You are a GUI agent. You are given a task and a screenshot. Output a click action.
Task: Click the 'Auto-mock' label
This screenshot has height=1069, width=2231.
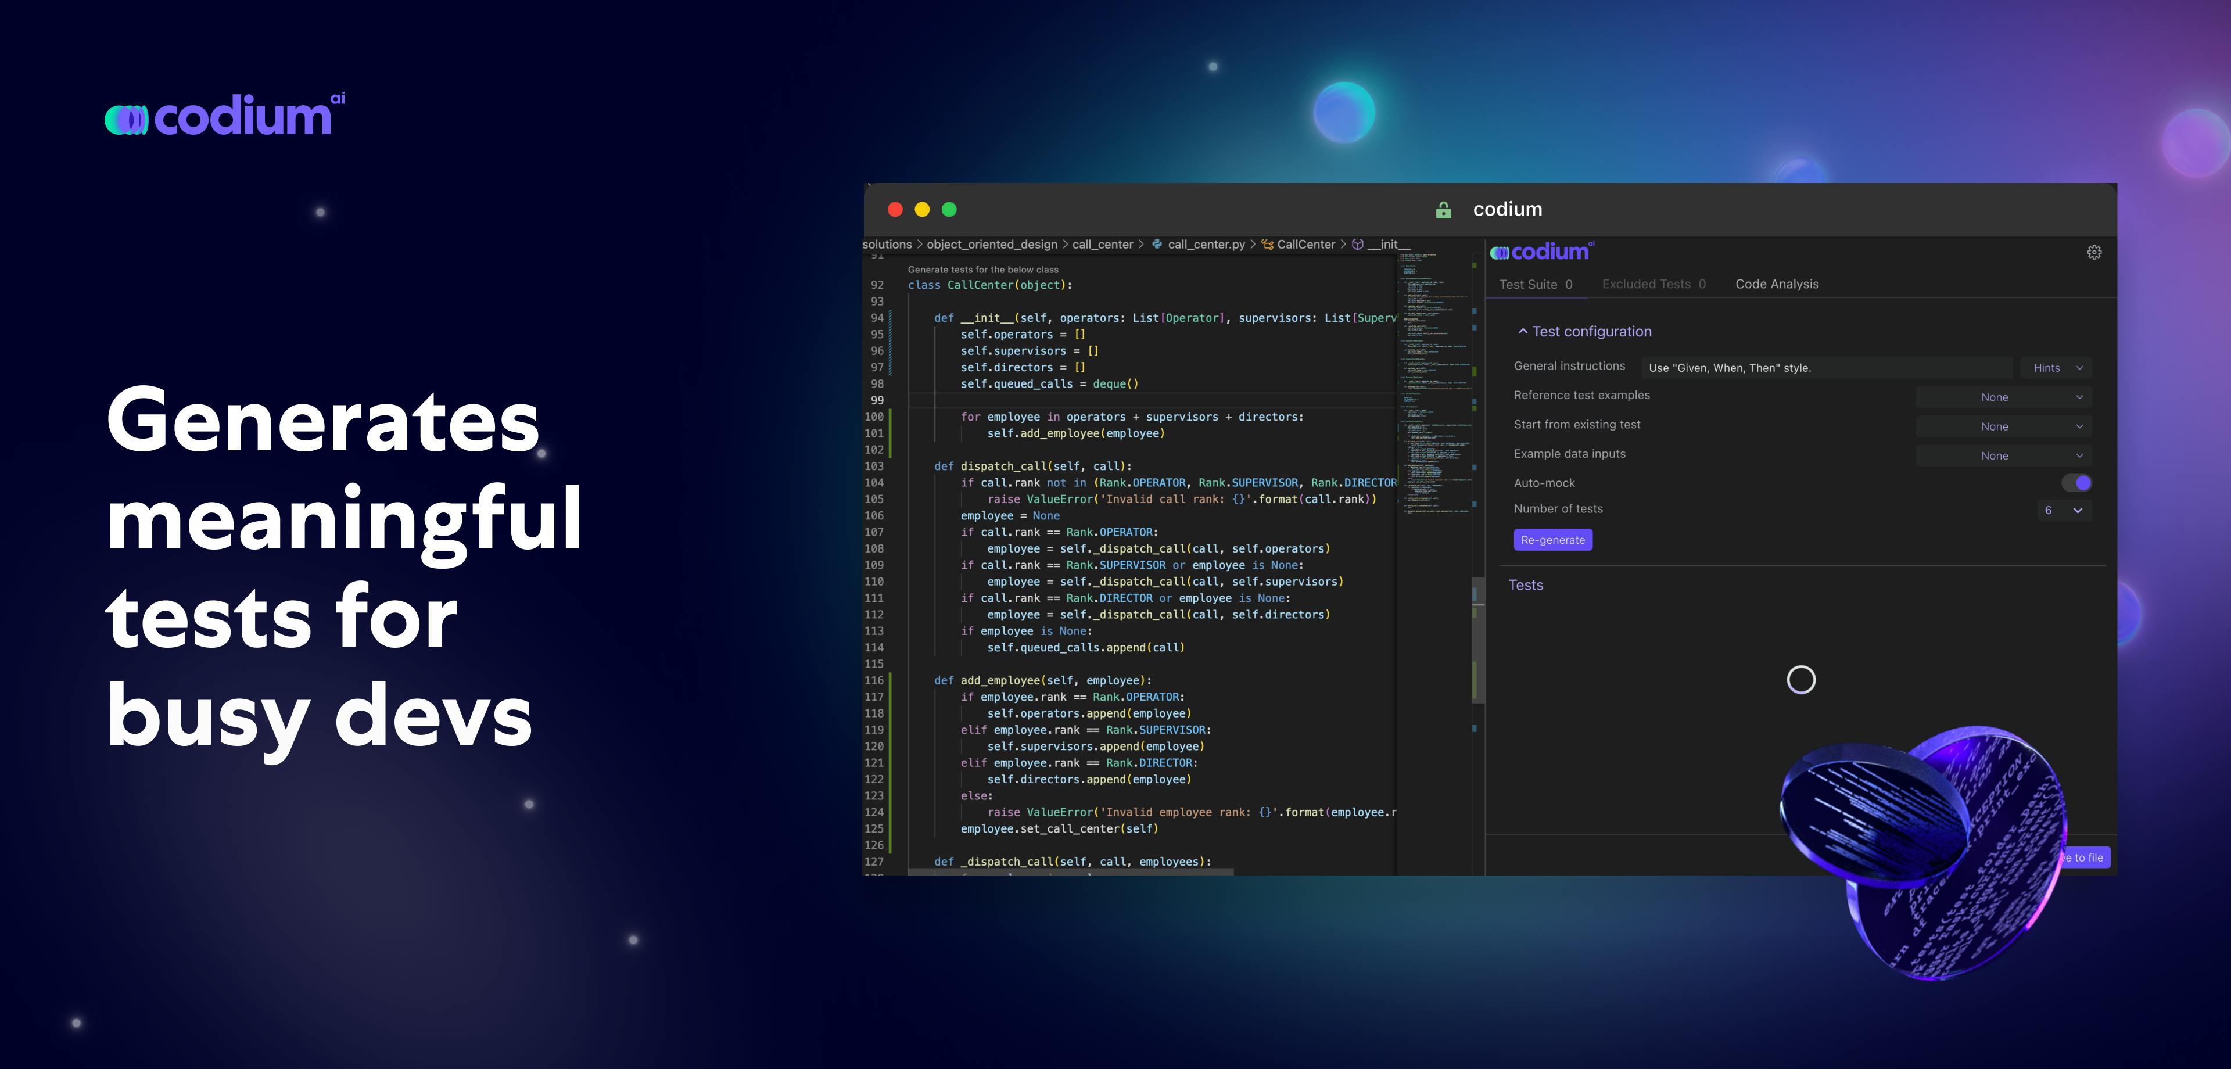click(x=1544, y=483)
